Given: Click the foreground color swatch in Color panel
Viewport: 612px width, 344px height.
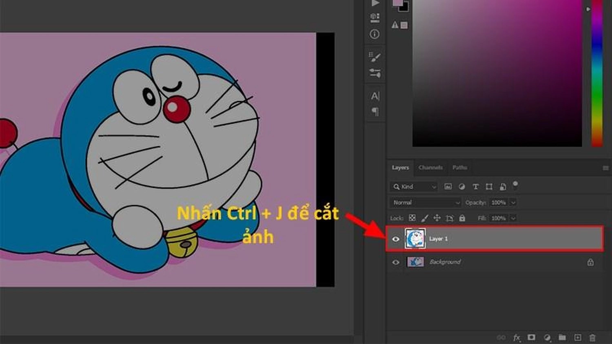Looking at the screenshot, I should (397, 2).
